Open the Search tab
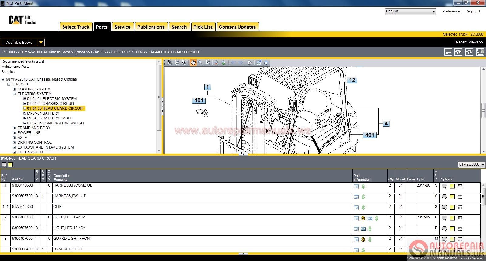 [x=179, y=27]
